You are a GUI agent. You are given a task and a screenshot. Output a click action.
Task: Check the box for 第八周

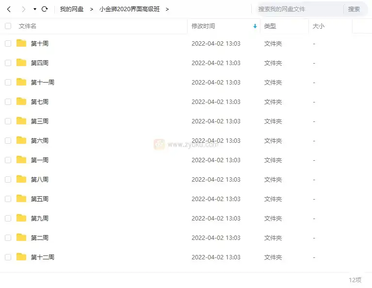(8, 179)
